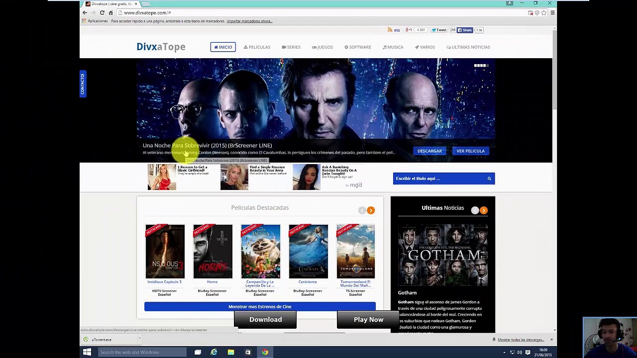637x358 pixels.
Task: Show previous Peliculas Destacadas with gray arrow
Action: (362, 210)
